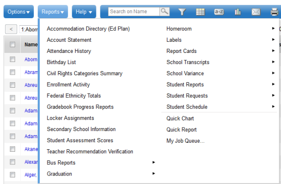Select Enrollment Activity report
The width and height of the screenshot is (281, 184).
point(68,85)
